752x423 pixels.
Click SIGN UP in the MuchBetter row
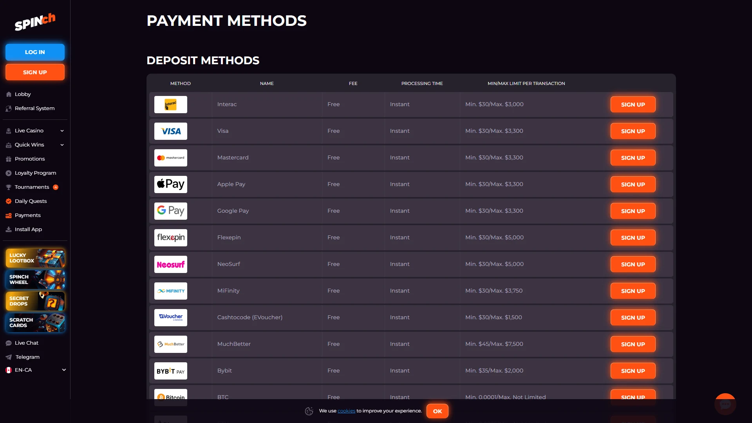pos(633,344)
